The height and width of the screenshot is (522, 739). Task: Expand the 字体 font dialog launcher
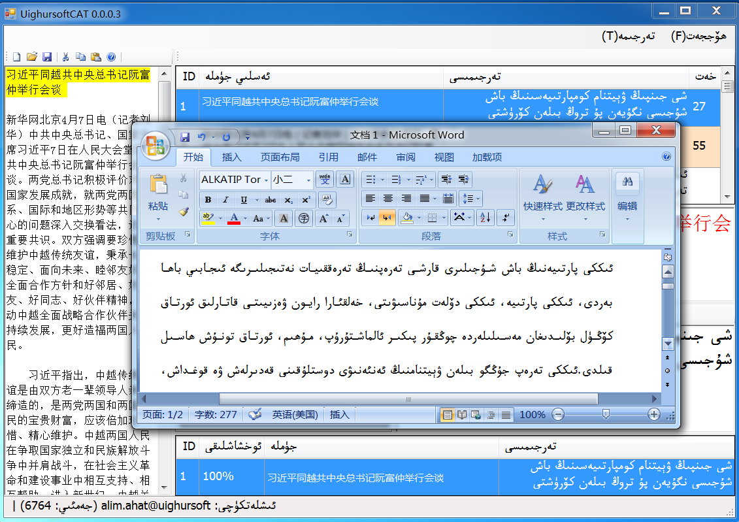click(x=350, y=234)
